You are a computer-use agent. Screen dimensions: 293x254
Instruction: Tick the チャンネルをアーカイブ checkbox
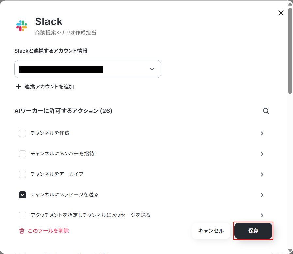23,174
